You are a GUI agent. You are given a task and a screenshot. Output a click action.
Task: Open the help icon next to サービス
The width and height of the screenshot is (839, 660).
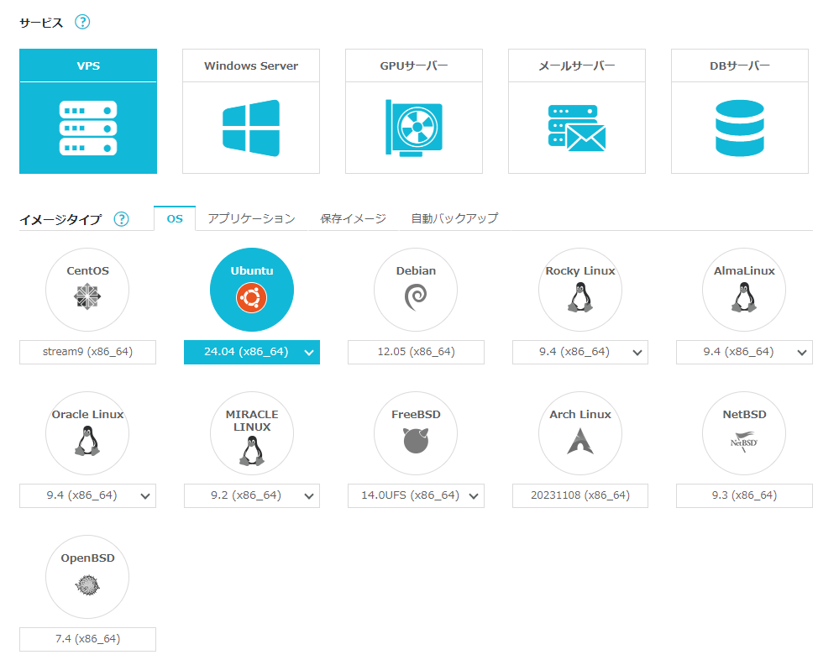pyautogui.click(x=82, y=22)
